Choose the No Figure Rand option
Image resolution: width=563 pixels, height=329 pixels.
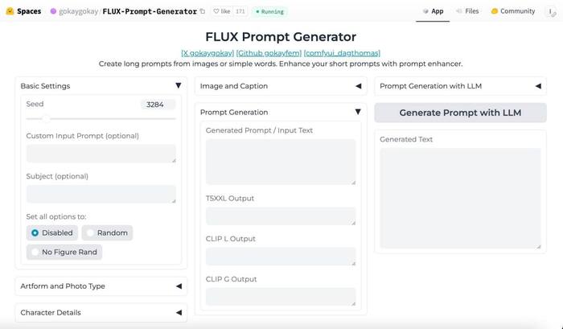point(35,252)
